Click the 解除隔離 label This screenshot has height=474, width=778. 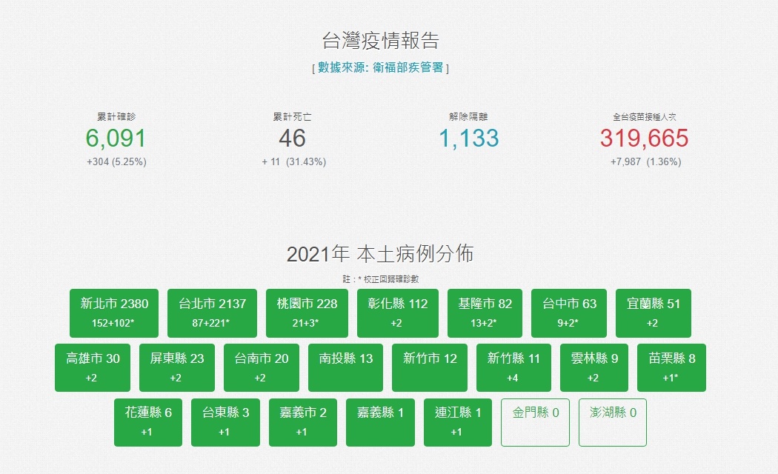tap(468, 116)
